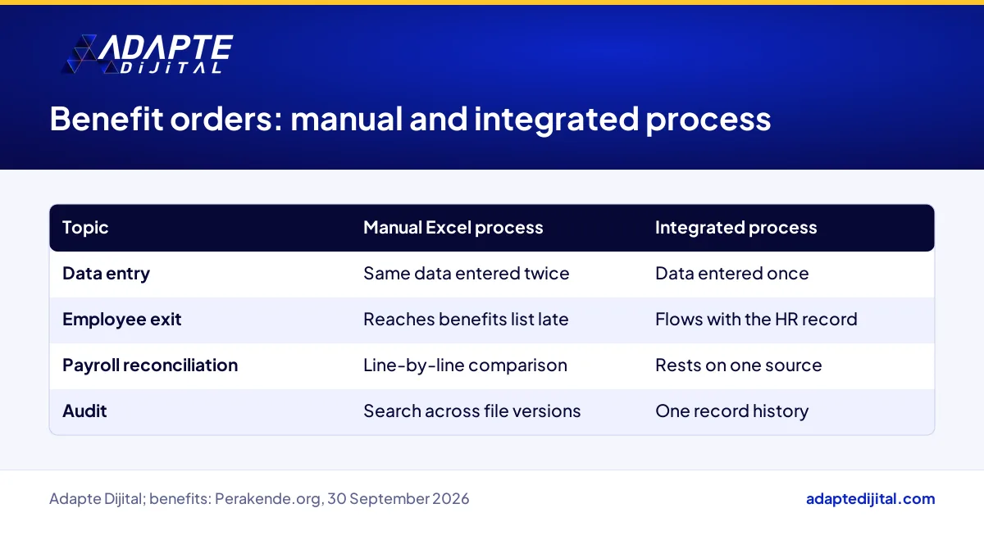Click the 'Rests on one source' cell
Screen dimensions: 984x540
point(738,365)
